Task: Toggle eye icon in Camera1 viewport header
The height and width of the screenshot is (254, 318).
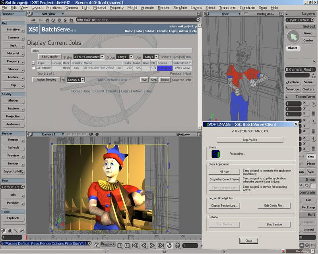Action: [x=97, y=134]
